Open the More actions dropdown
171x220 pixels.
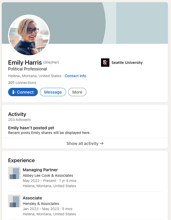77,92
